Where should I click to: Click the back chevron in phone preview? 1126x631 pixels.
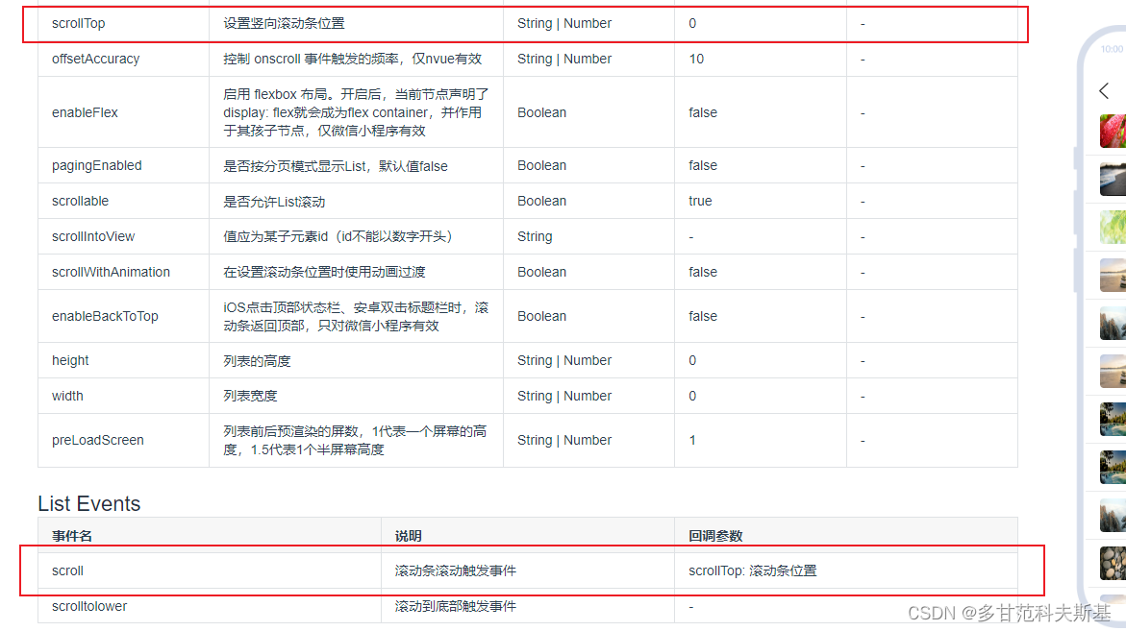[x=1104, y=90]
